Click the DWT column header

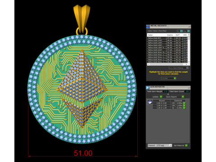[x=179, y=35]
